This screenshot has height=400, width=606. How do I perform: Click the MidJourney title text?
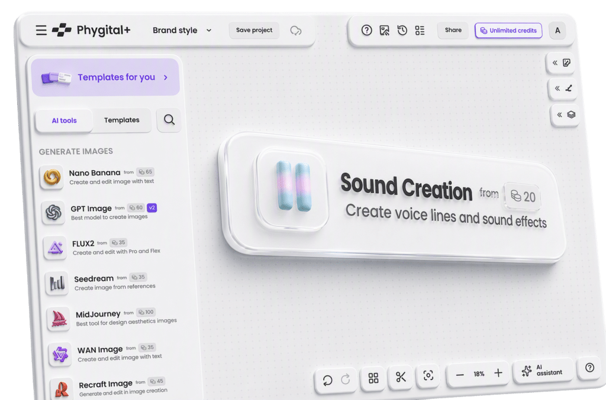[x=98, y=314]
